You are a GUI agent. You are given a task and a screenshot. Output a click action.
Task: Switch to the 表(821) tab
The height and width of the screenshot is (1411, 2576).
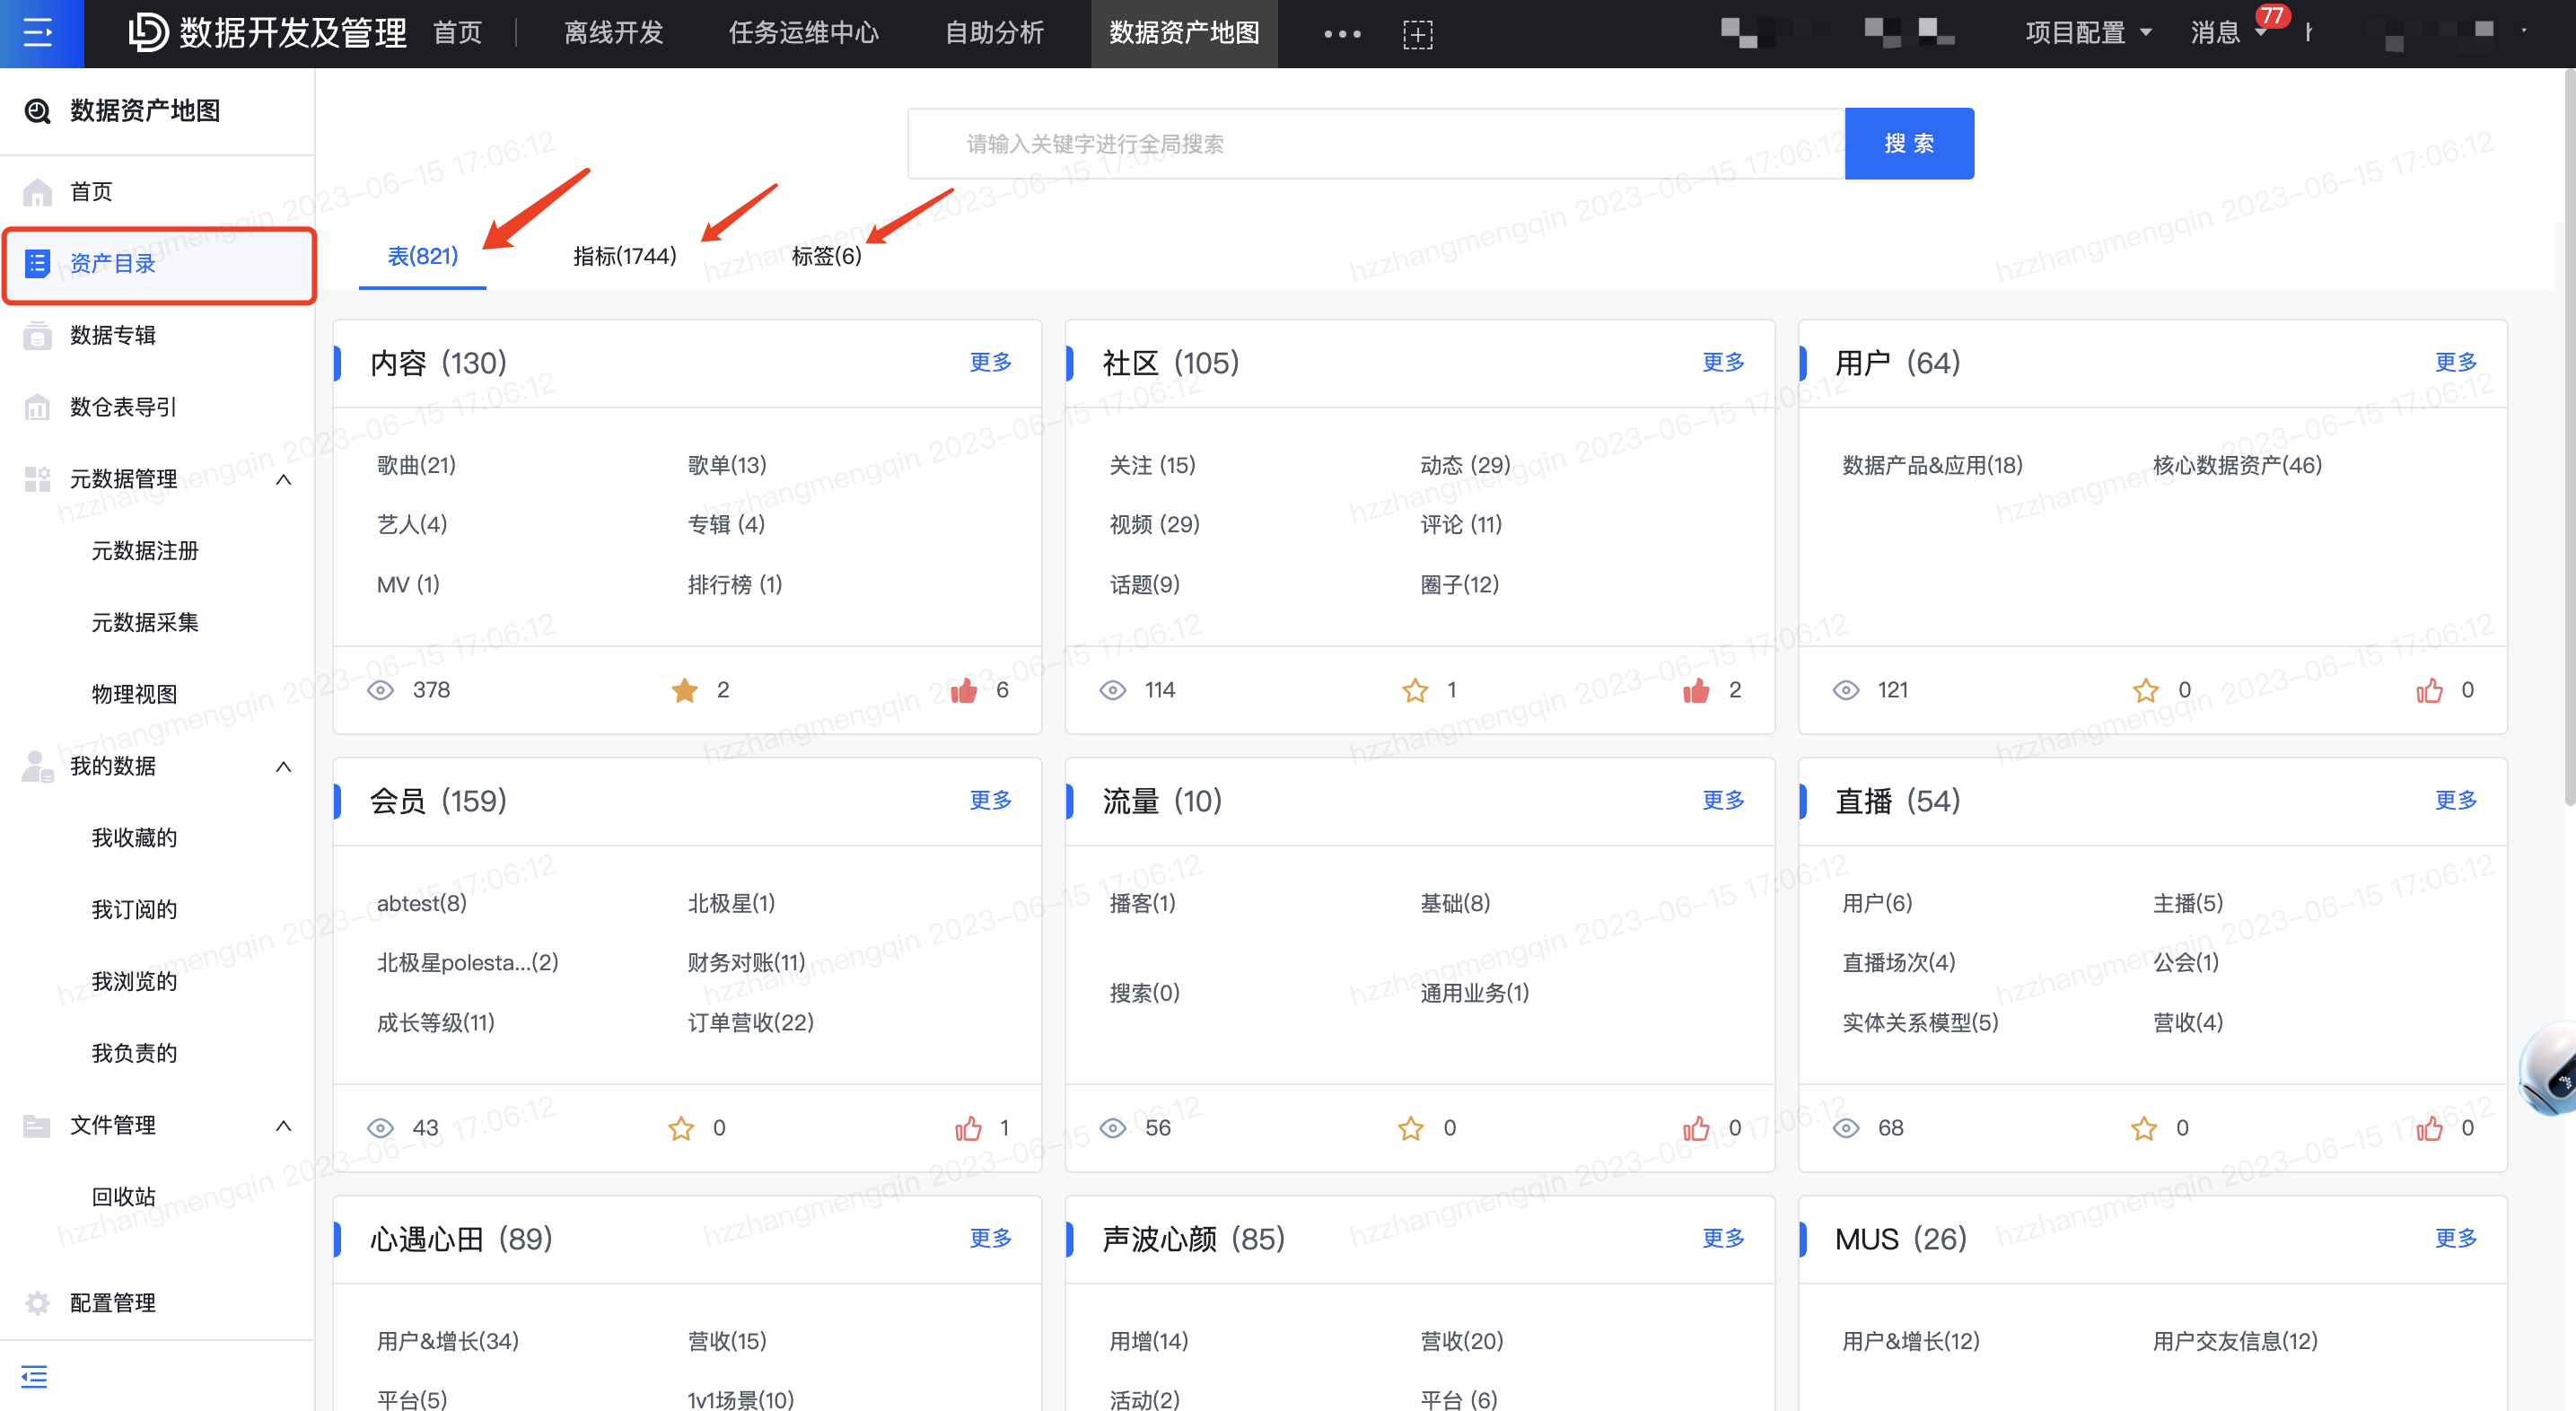pos(423,256)
